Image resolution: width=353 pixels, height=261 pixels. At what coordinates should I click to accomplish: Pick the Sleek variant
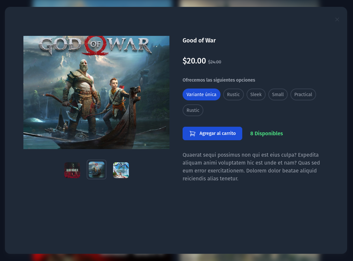coord(256,94)
